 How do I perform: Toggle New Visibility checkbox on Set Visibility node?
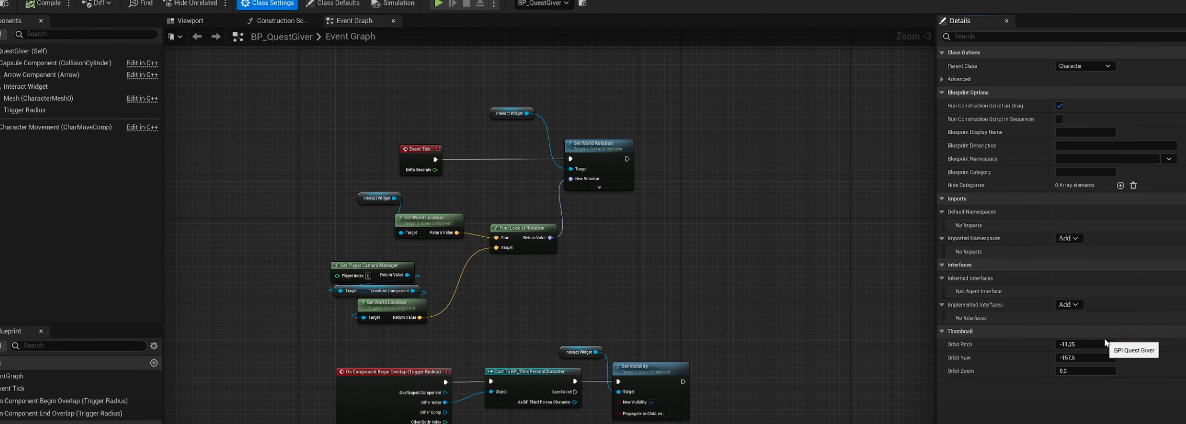click(651, 402)
